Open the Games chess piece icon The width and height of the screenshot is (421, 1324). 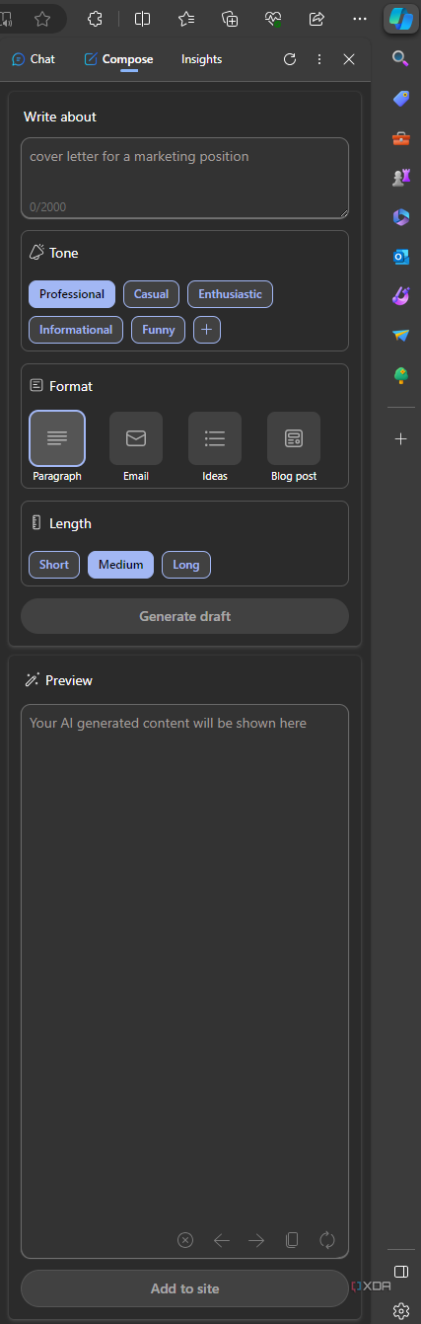pos(400,178)
